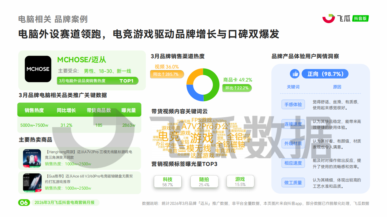Click the 销售热度 table header
Image resolution: width=387 pixels, height=217 pixels.
coord(34,110)
